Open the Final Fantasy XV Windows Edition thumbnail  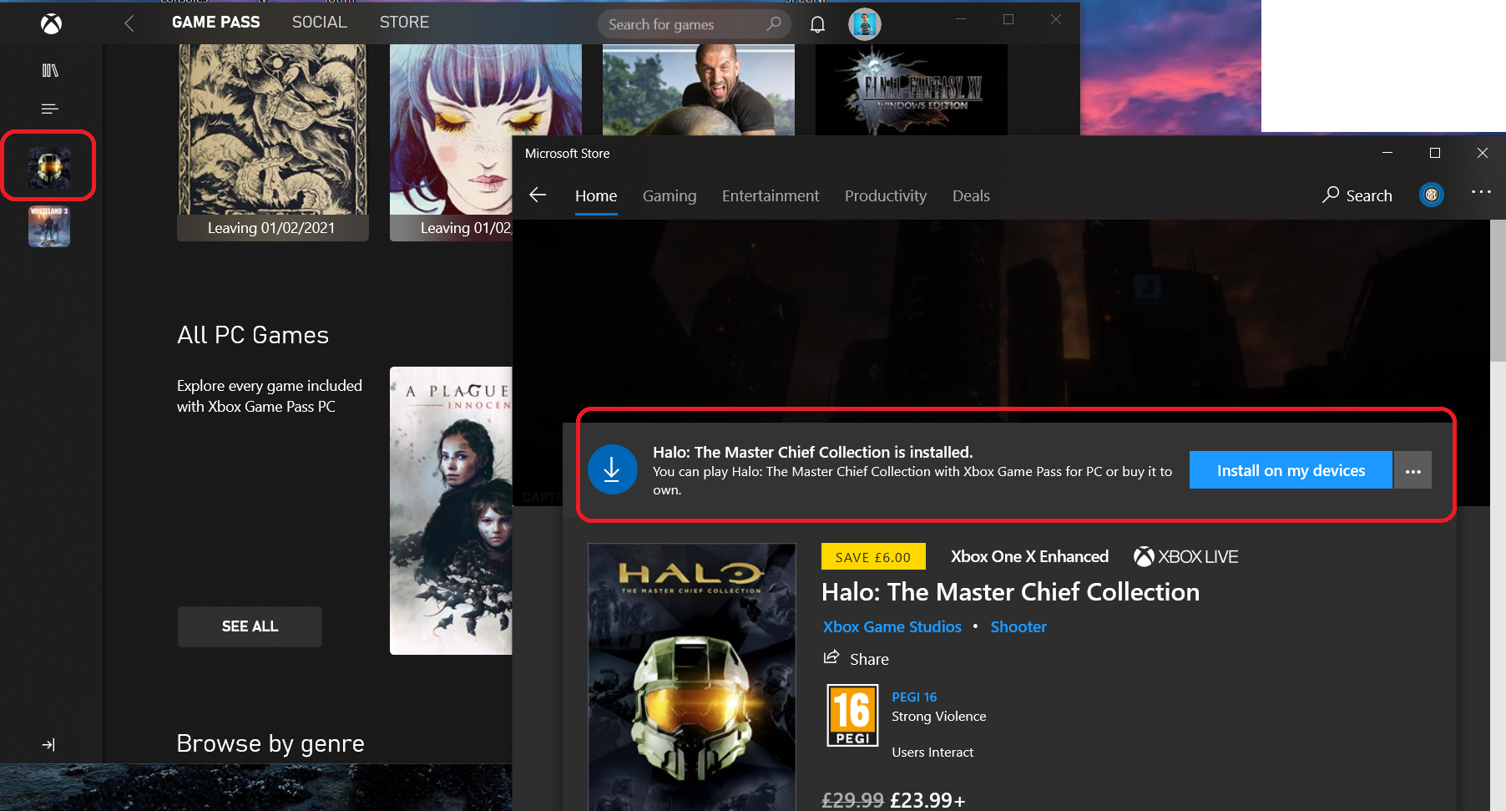coord(912,89)
